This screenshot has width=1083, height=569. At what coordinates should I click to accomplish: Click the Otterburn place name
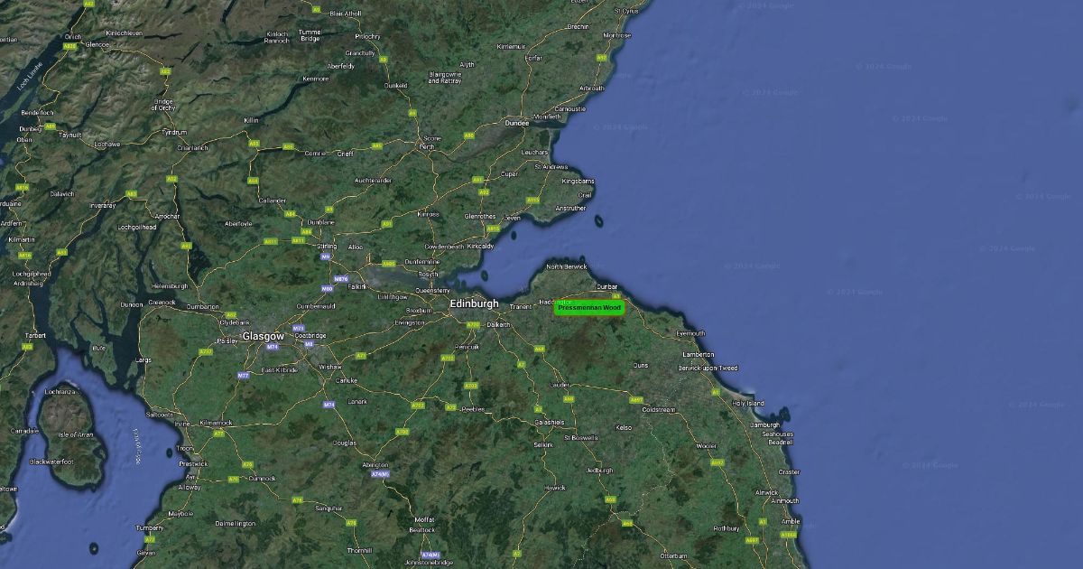(674, 555)
